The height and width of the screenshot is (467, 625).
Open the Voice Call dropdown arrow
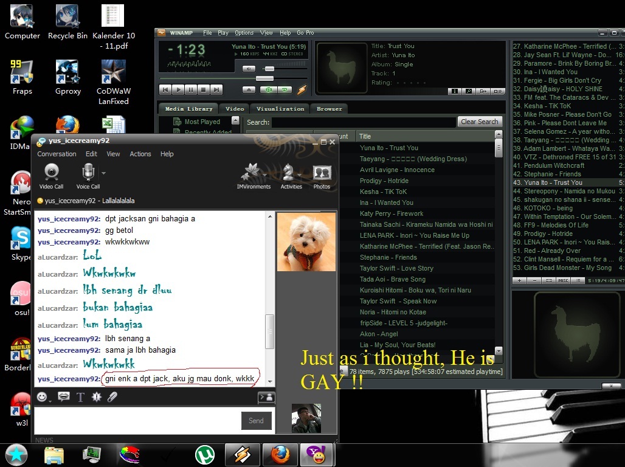pos(103,173)
